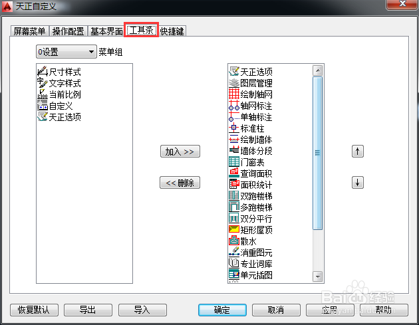Image resolution: width=419 pixels, height=325 pixels.
Task: Click the 尺寸样式 icon in left list
Action: click(42, 72)
